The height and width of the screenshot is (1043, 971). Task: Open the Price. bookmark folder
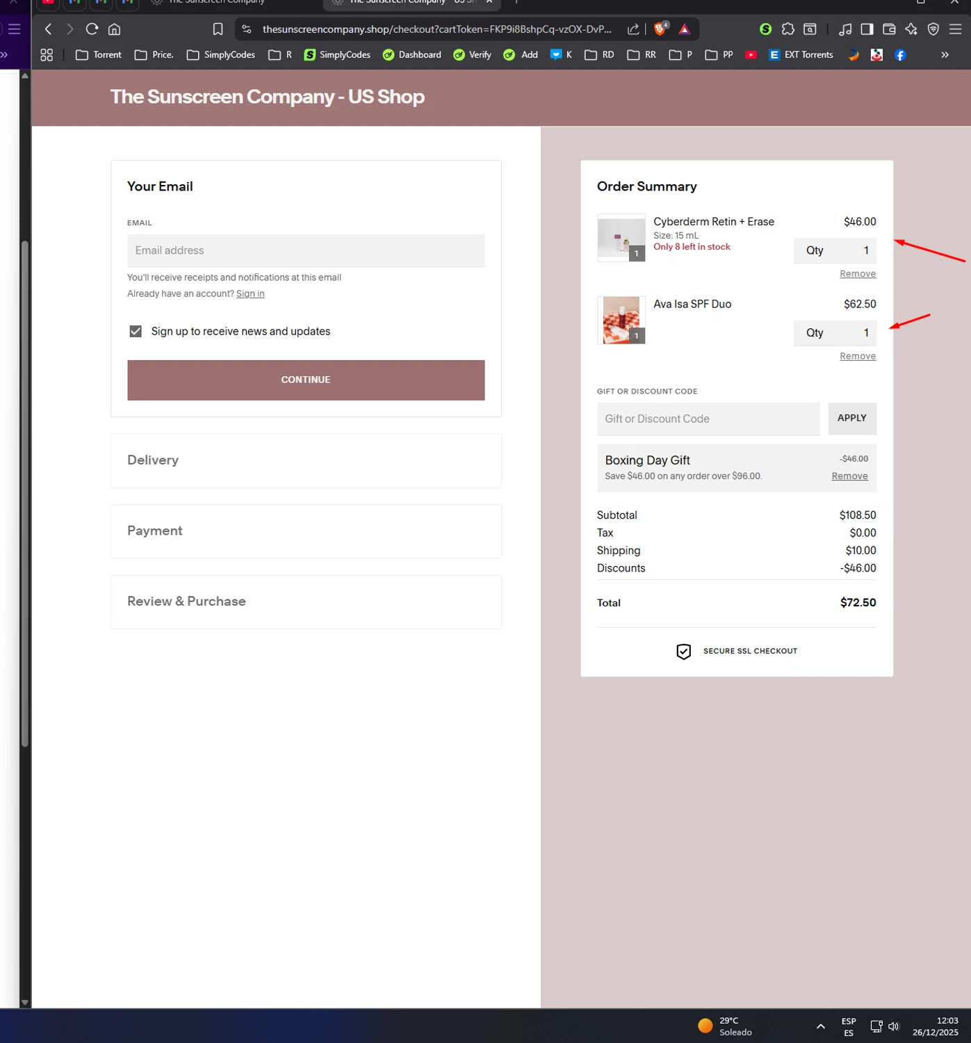point(154,55)
